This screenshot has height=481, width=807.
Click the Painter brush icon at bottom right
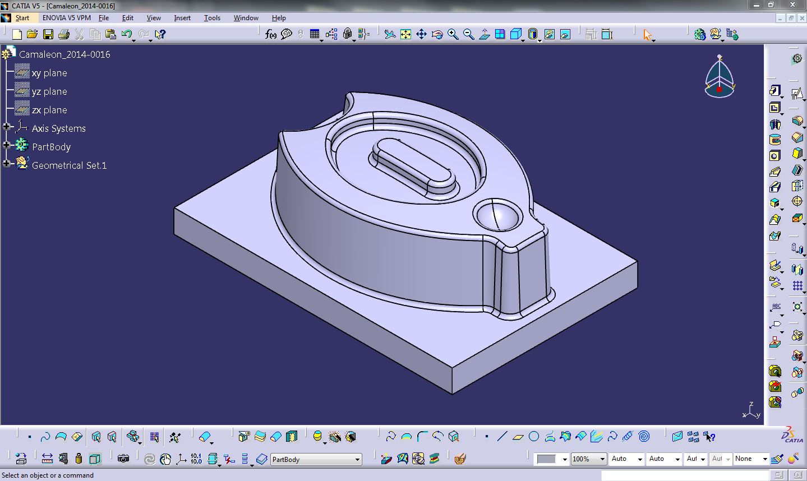click(777, 459)
